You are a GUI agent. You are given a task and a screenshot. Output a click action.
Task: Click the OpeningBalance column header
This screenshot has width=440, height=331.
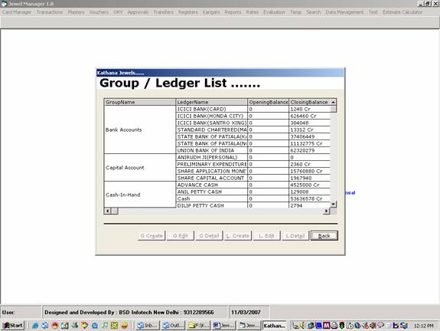tap(269, 102)
